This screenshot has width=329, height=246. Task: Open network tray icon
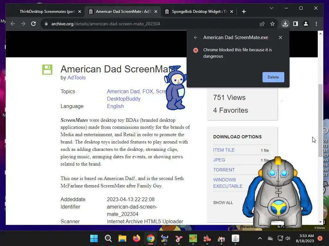[x=280, y=238]
